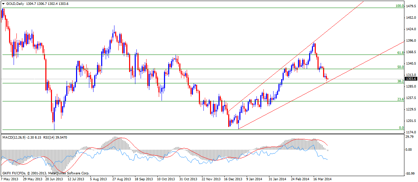418x182 pixels.
Task: Click the 1313.0 price axis label
Action: pos(412,75)
